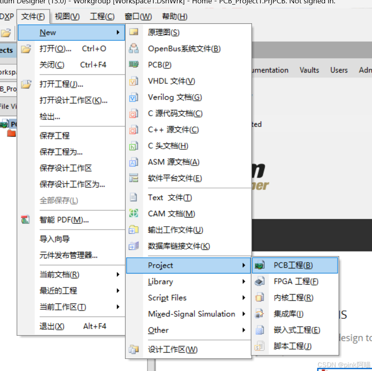
Task: Click the 脚本工程 script project icon
Action: (259, 346)
